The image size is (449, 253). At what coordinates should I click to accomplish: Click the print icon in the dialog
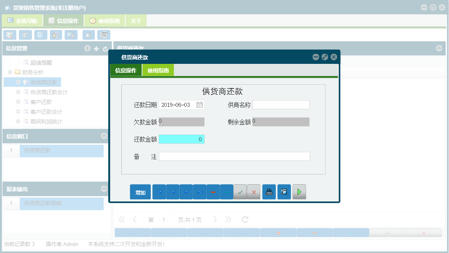coord(269,192)
